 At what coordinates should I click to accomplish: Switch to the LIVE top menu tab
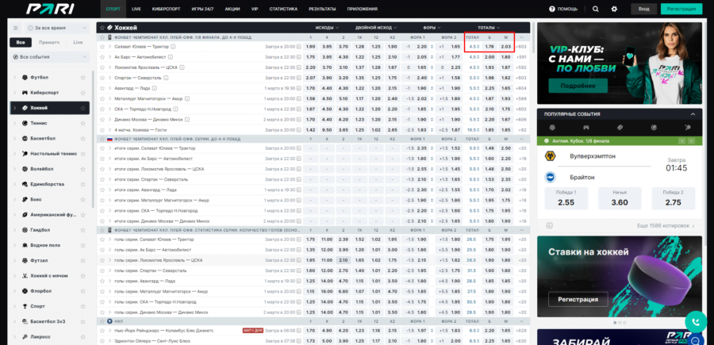pyautogui.click(x=136, y=9)
